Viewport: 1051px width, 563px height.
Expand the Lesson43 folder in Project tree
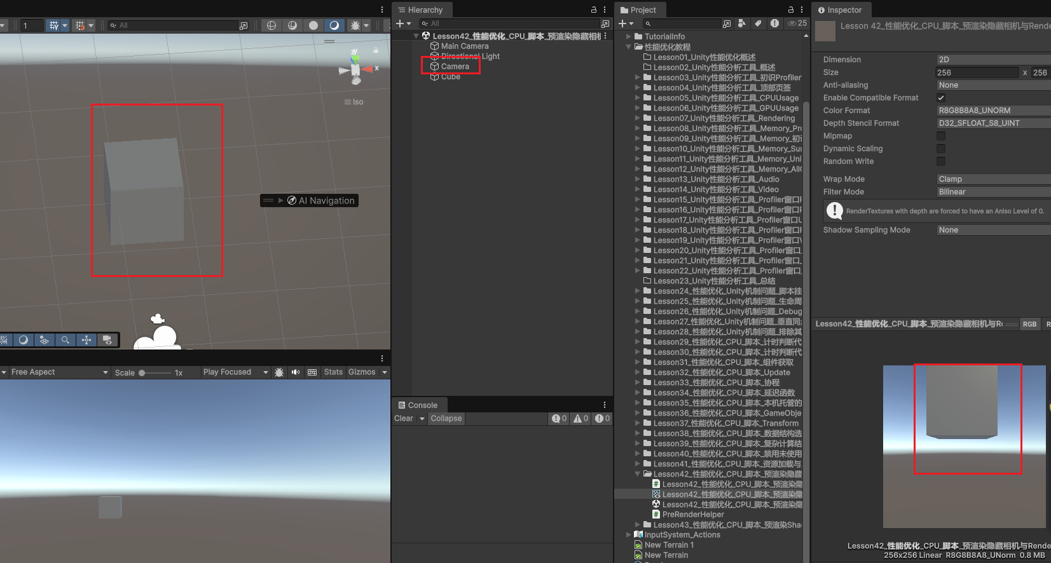tap(638, 525)
